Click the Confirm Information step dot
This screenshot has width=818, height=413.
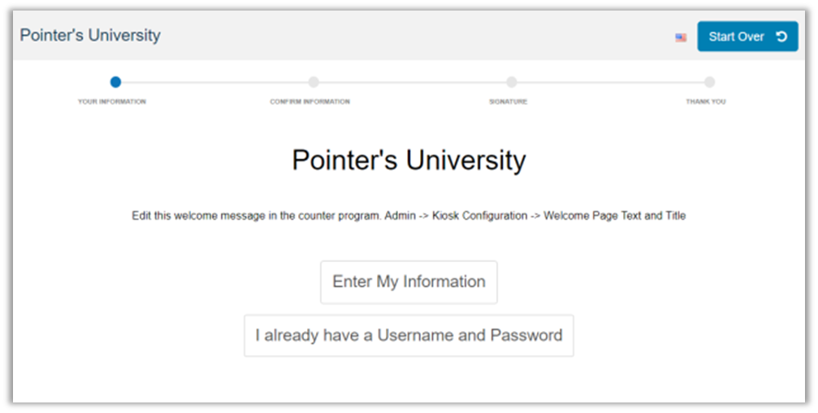tap(314, 82)
